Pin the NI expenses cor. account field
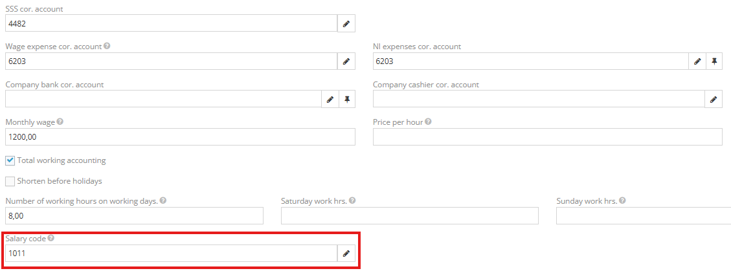731x271 pixels. point(714,61)
